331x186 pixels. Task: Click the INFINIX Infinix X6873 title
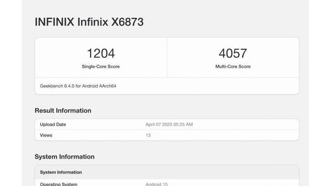(x=89, y=22)
